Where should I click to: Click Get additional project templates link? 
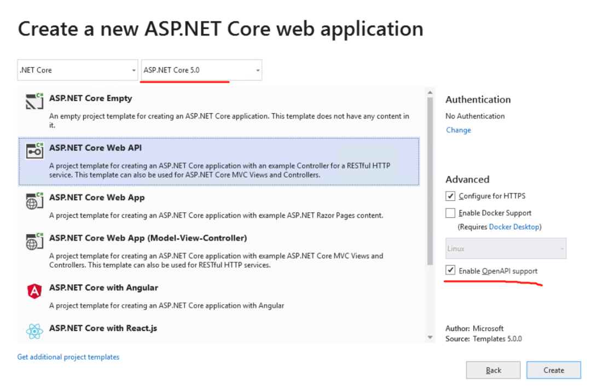coord(68,357)
